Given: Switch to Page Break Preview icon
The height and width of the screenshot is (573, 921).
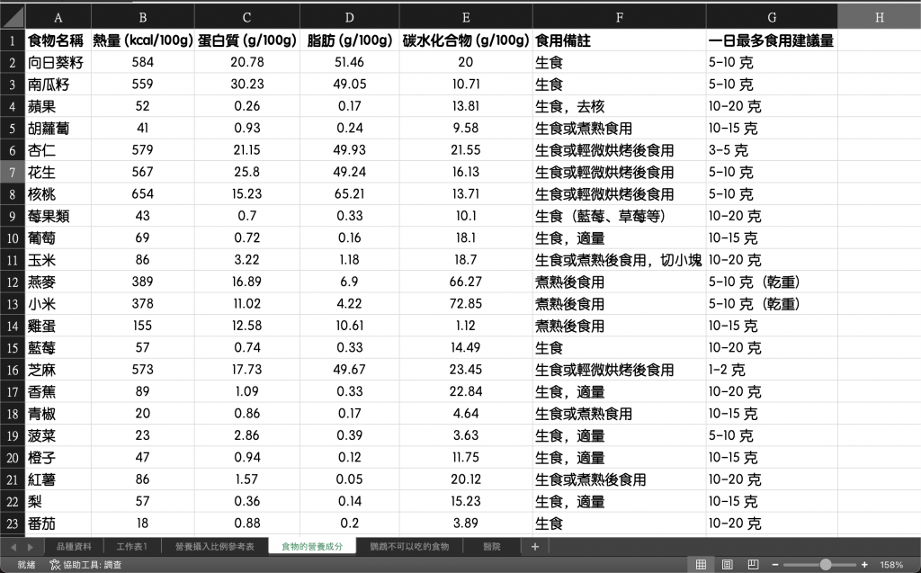Looking at the screenshot, I should tap(753, 564).
